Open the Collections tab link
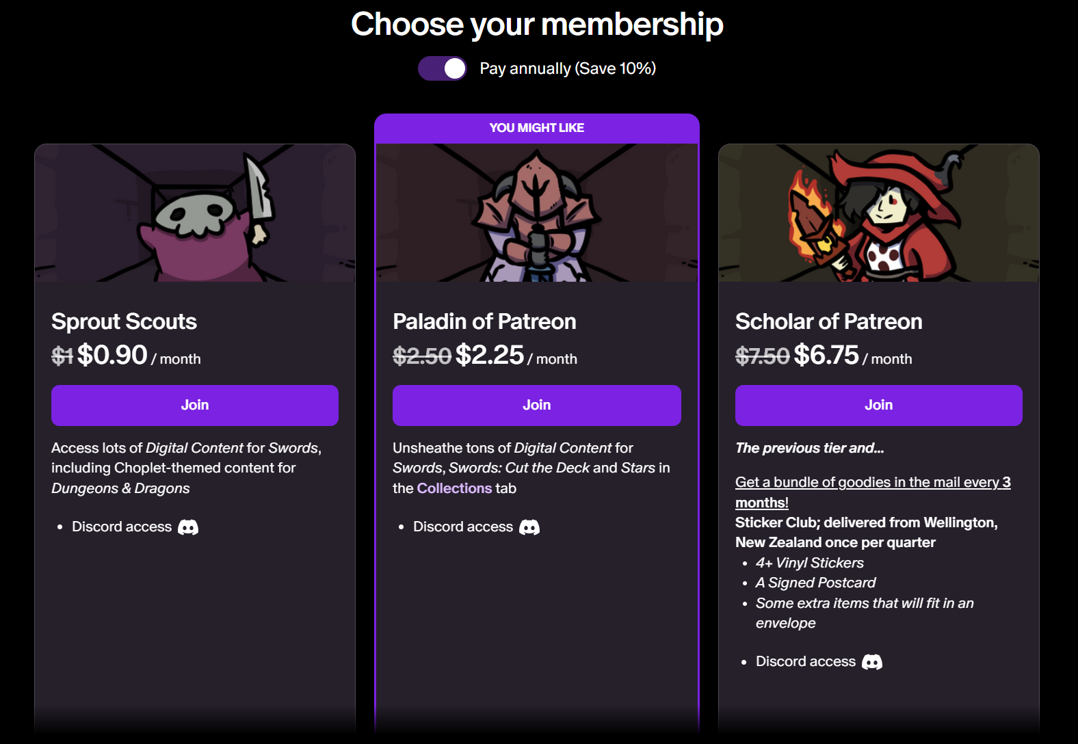 454,488
